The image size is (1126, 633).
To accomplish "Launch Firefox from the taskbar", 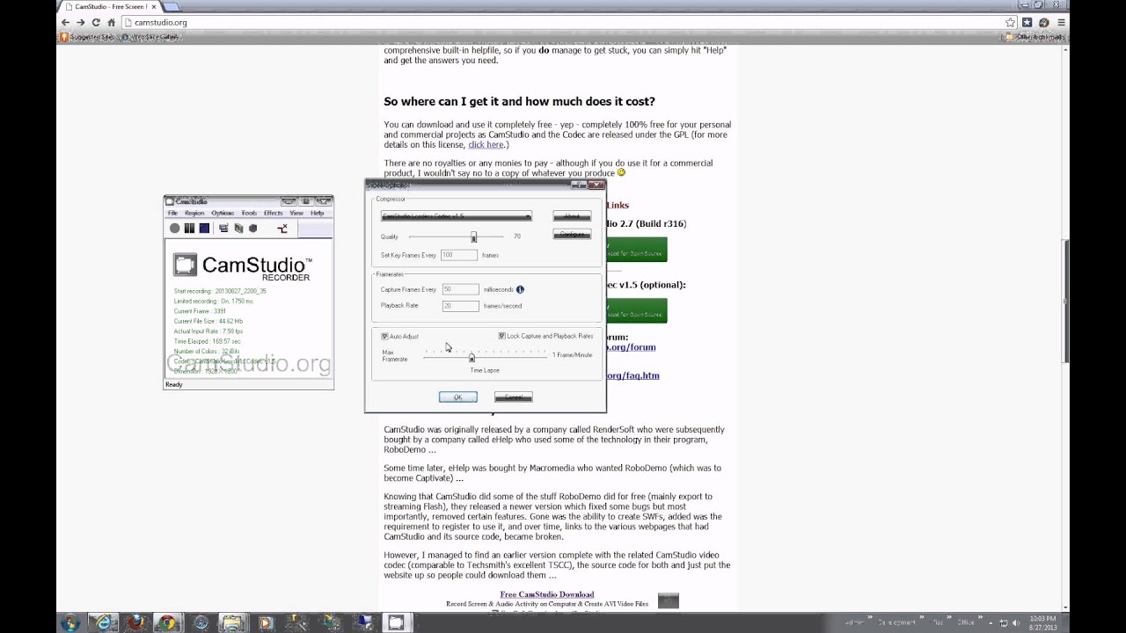I will point(135,623).
